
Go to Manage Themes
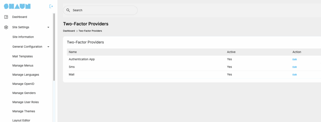(24, 111)
